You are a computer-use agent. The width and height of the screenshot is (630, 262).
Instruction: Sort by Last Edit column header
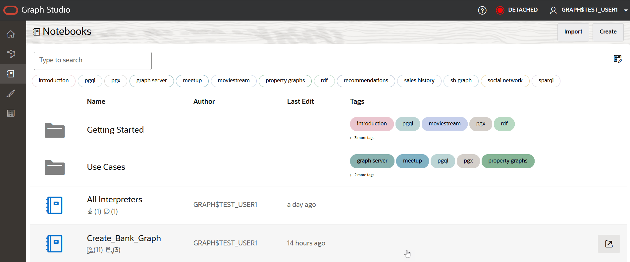(300, 101)
